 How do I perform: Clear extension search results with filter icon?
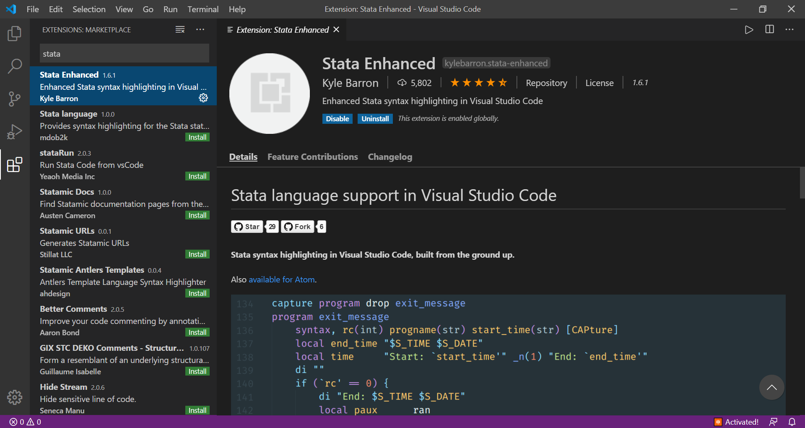[180, 29]
